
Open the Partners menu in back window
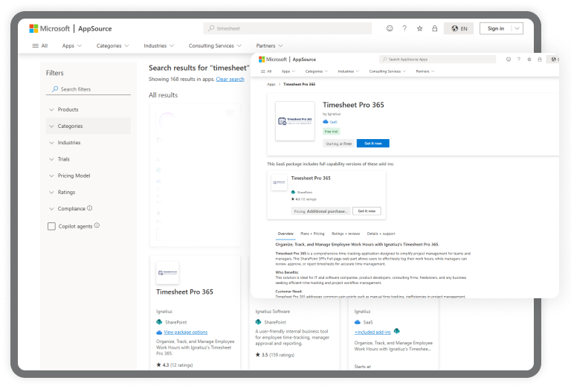coord(269,46)
